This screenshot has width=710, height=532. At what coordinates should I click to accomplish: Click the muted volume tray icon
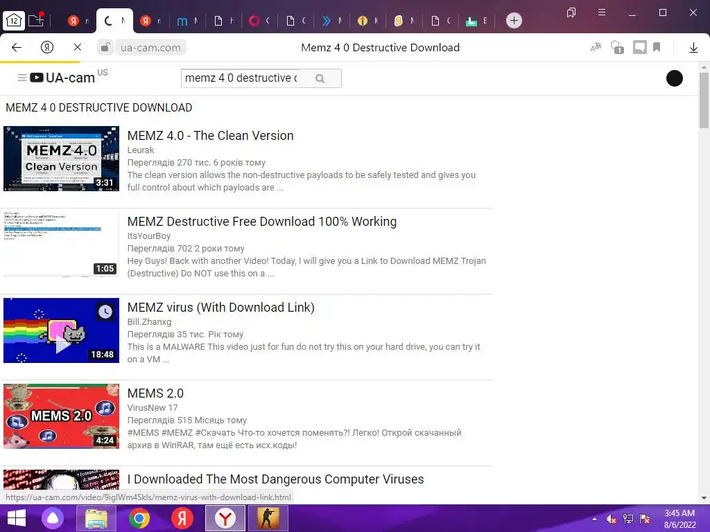pos(612,519)
